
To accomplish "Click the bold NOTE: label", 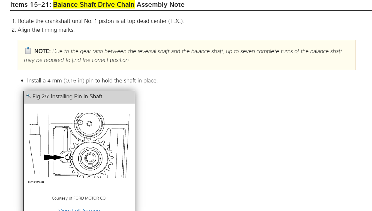I will [43, 51].
